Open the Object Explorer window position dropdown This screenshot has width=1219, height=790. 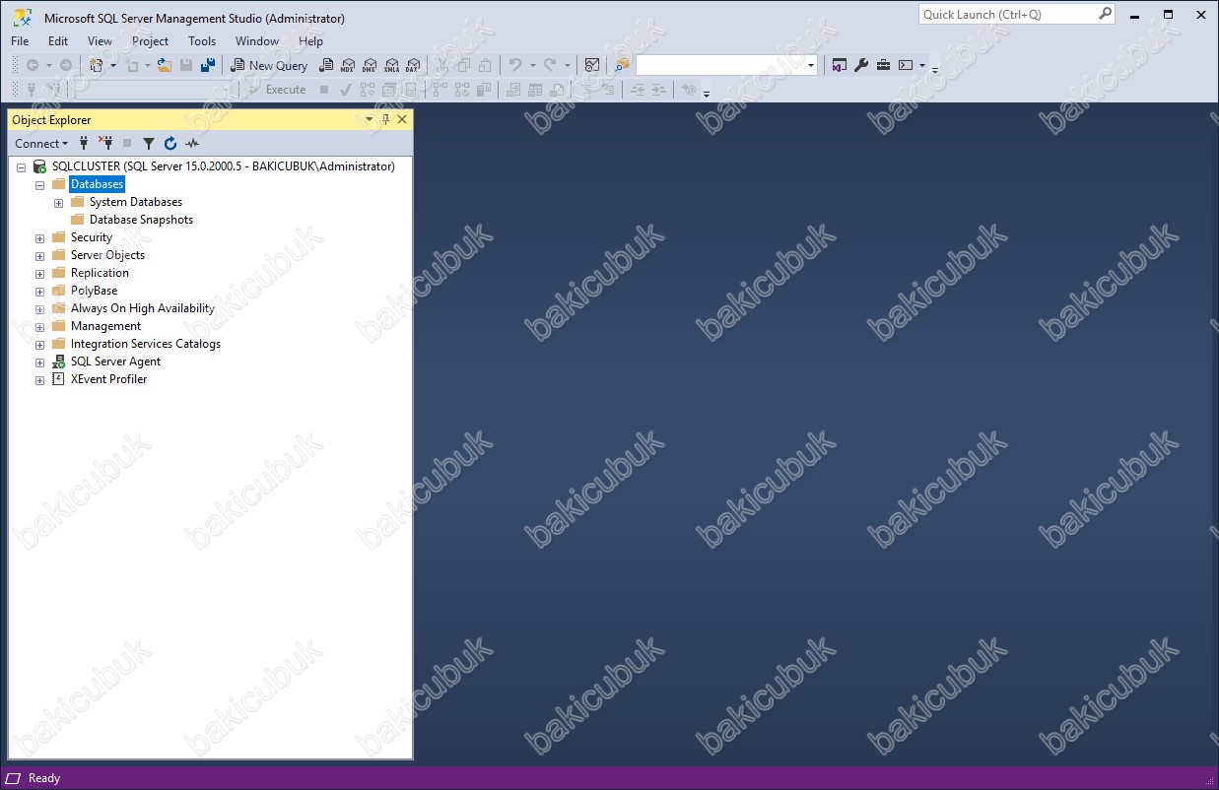[370, 119]
